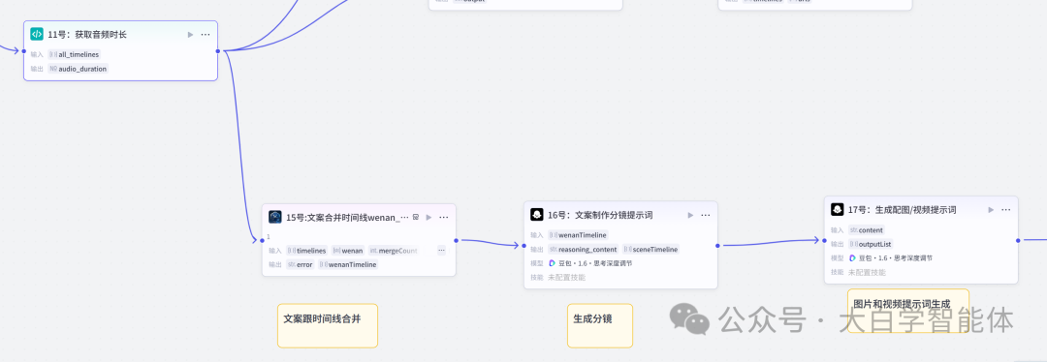This screenshot has height=362, width=1047.
Task: Select the 图片和视频提示词生成 sticky note
Action: 908,311
